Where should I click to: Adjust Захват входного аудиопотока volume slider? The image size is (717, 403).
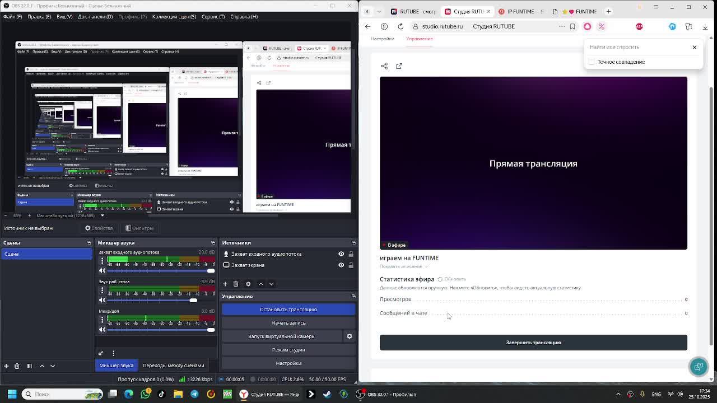(161, 271)
